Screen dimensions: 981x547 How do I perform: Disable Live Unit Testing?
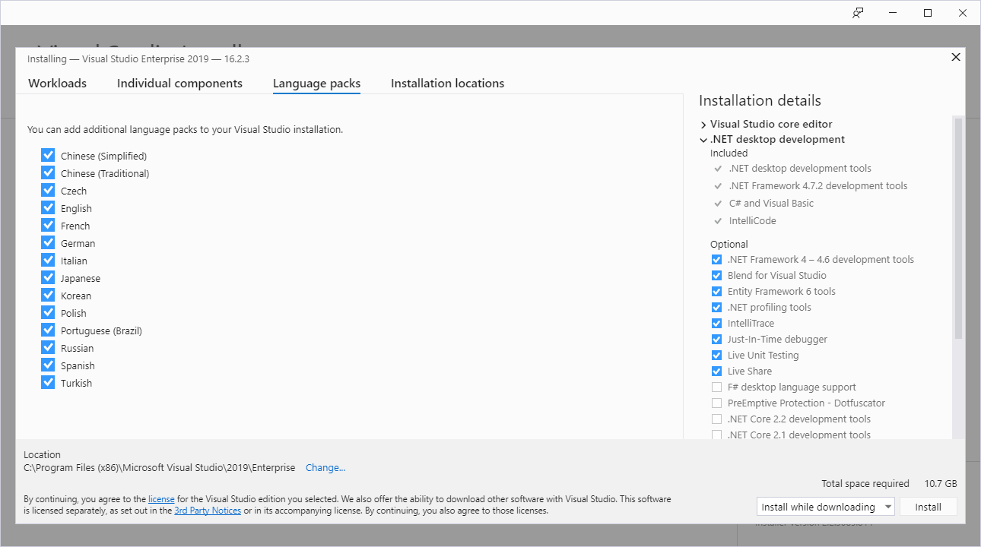click(716, 356)
